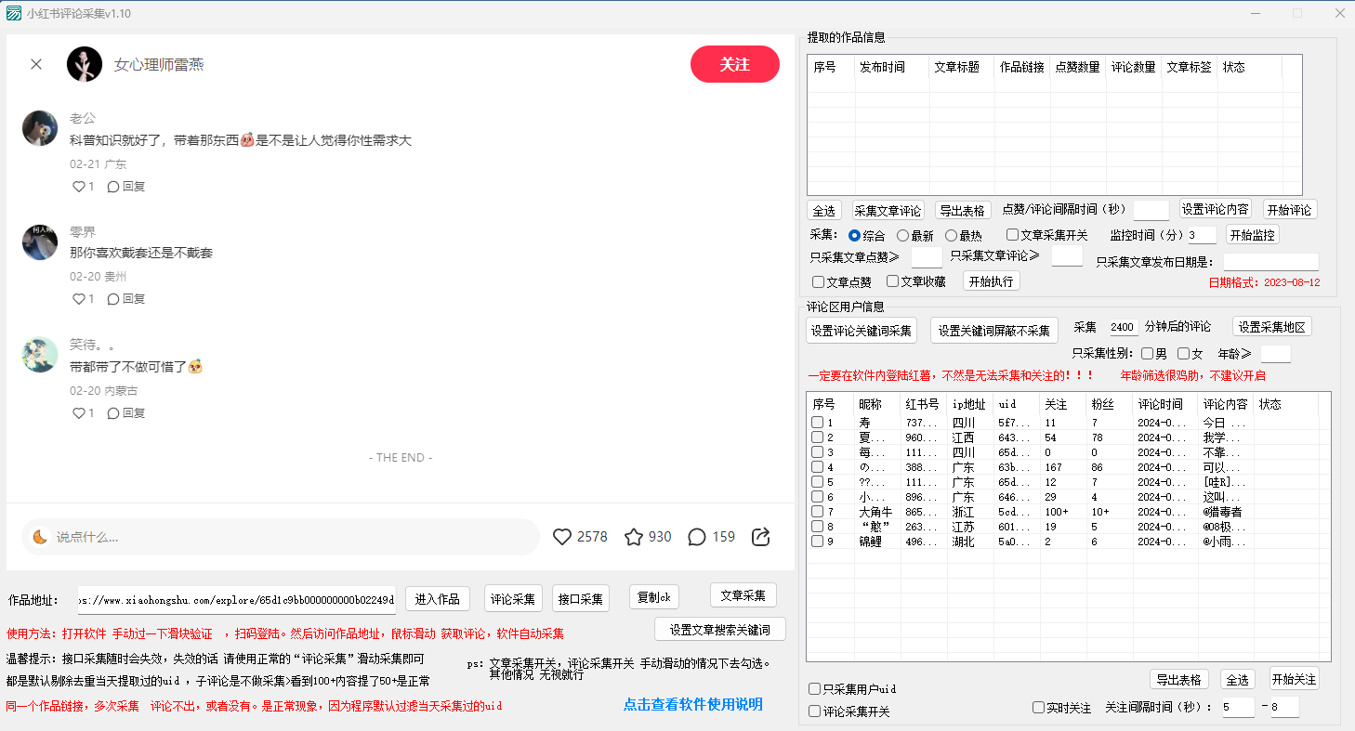Click the share icon beside the comment count
This screenshot has height=731, width=1355.
tap(760, 537)
